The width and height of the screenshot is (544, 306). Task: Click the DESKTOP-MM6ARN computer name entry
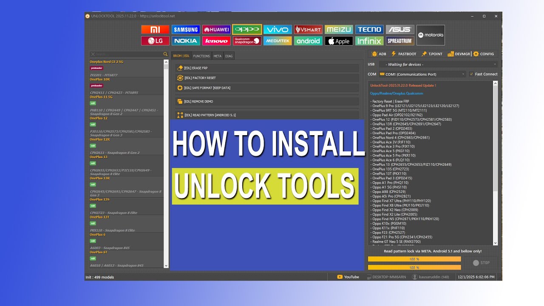click(x=386, y=277)
